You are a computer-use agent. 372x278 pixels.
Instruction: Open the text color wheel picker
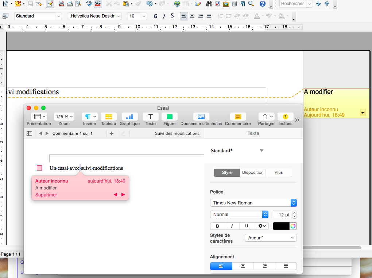292,226
